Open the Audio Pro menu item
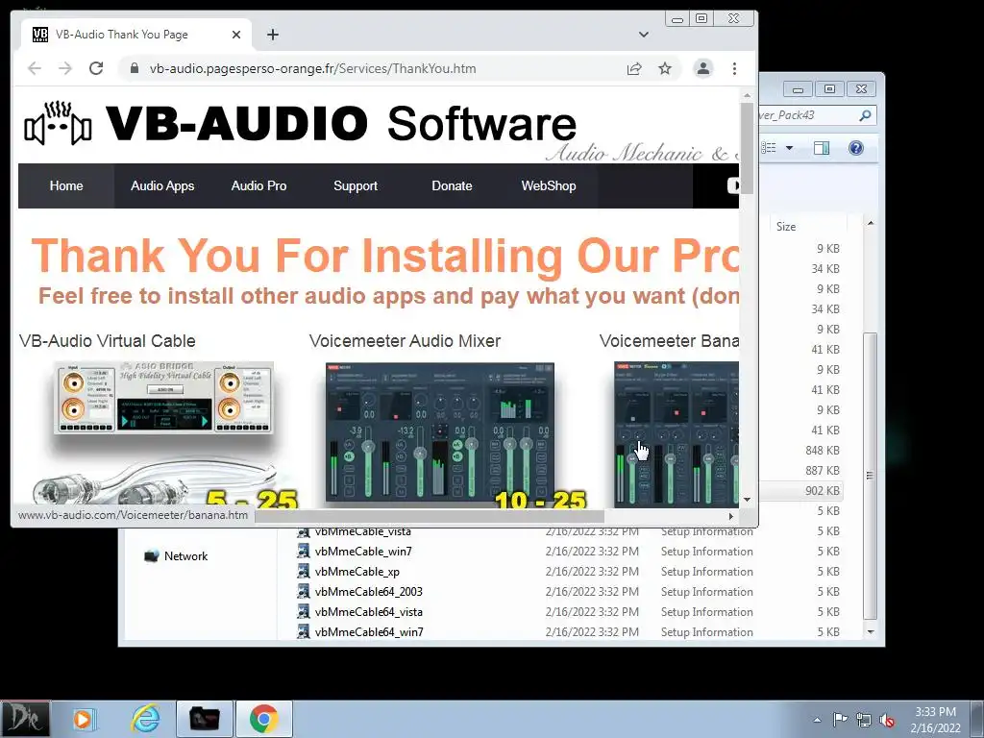 [x=258, y=185]
